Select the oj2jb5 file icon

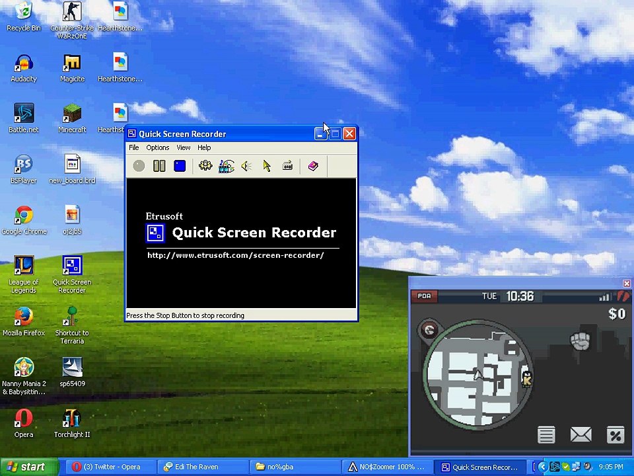(x=72, y=221)
